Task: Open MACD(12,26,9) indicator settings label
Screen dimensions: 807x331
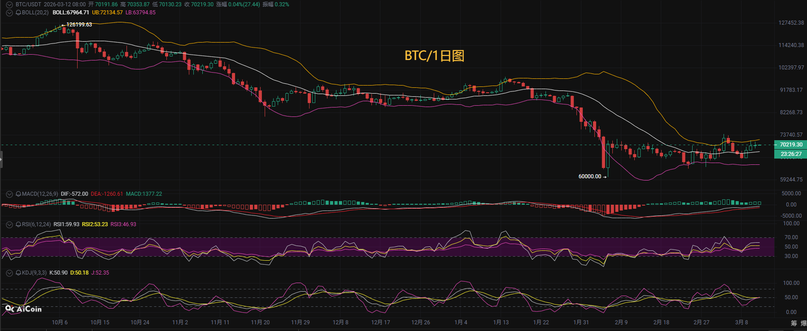Action: click(40, 194)
